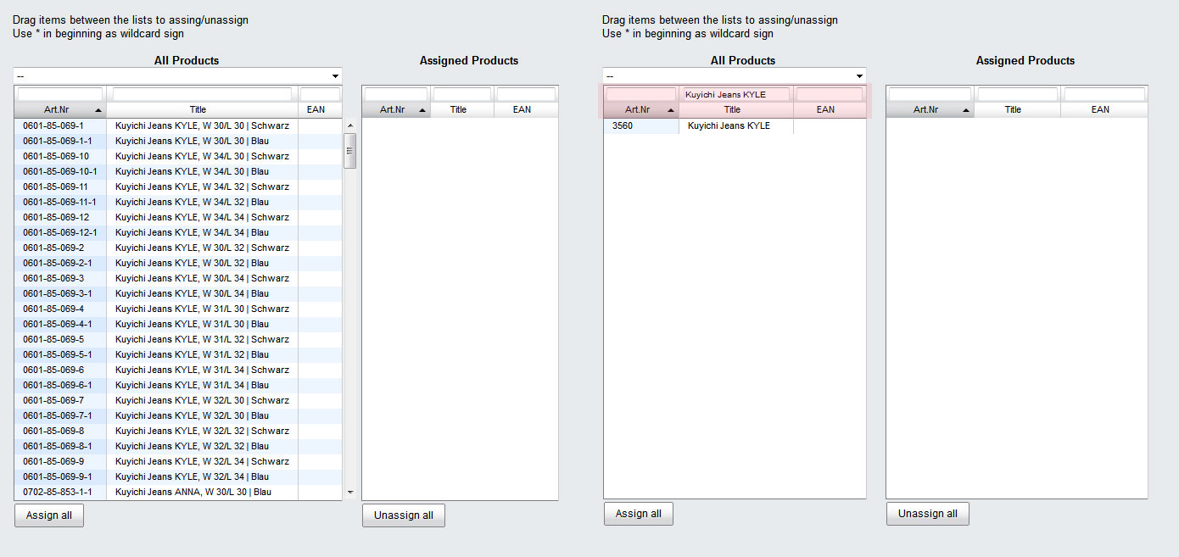
Task: Click sort arrow on left Assigned Products Art.Nr header
Action: pos(422,110)
